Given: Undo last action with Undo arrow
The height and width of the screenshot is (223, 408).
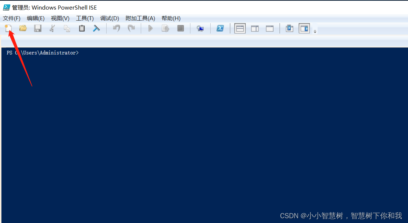Looking at the screenshot, I should coord(116,28).
